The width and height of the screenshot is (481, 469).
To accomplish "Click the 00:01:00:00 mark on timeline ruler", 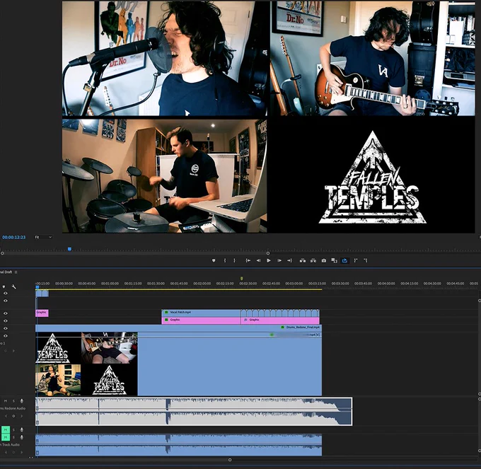I will [x=110, y=284].
